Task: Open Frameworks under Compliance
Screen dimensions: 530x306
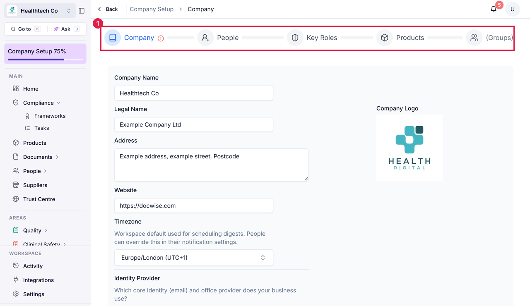Action: click(50, 116)
